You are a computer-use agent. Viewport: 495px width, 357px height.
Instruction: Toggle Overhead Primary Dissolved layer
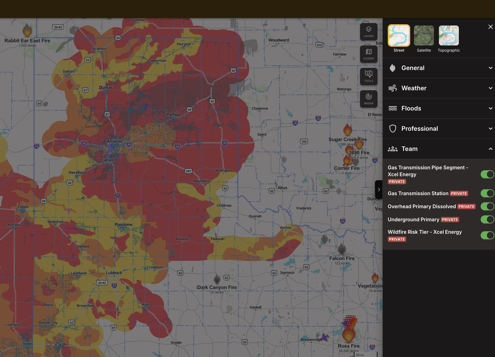[487, 206]
